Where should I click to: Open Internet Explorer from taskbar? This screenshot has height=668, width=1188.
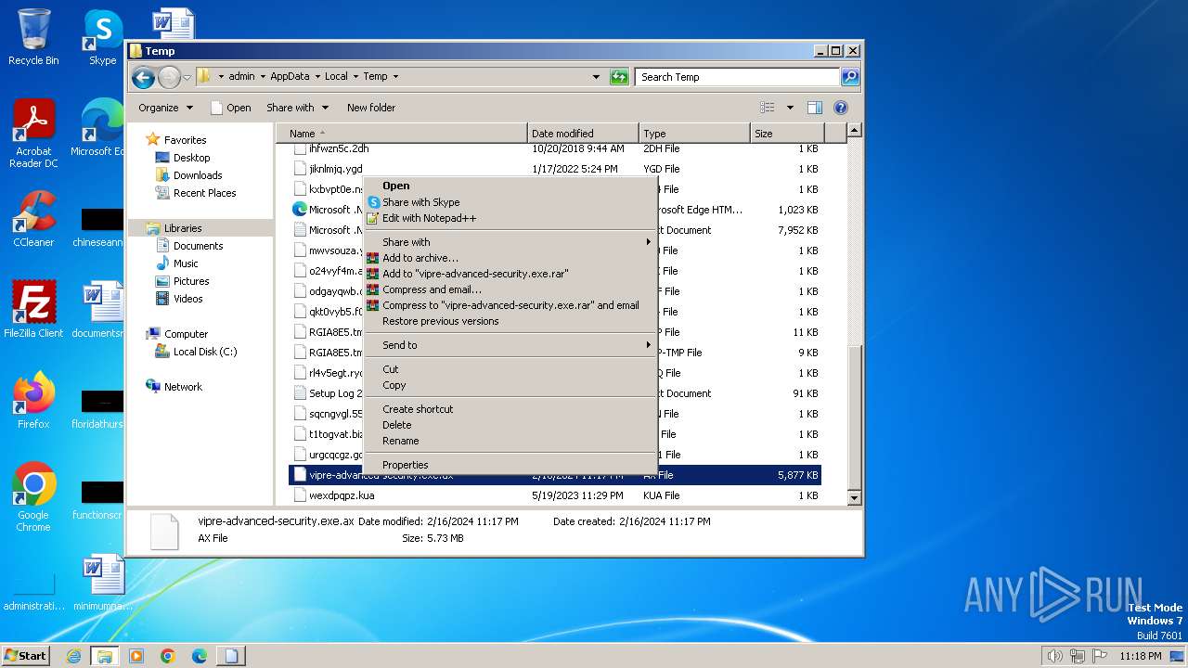73,656
